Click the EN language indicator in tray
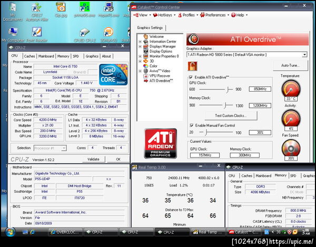This screenshot has width=316, height=247. tap(266, 232)
